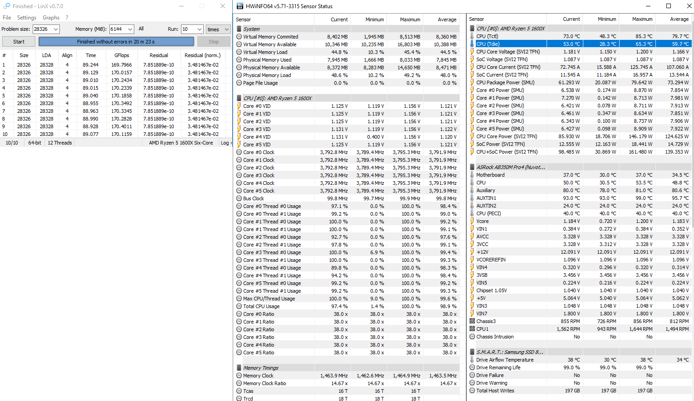Open the LinX File menu
The width and height of the screenshot is (694, 401).
7,18
